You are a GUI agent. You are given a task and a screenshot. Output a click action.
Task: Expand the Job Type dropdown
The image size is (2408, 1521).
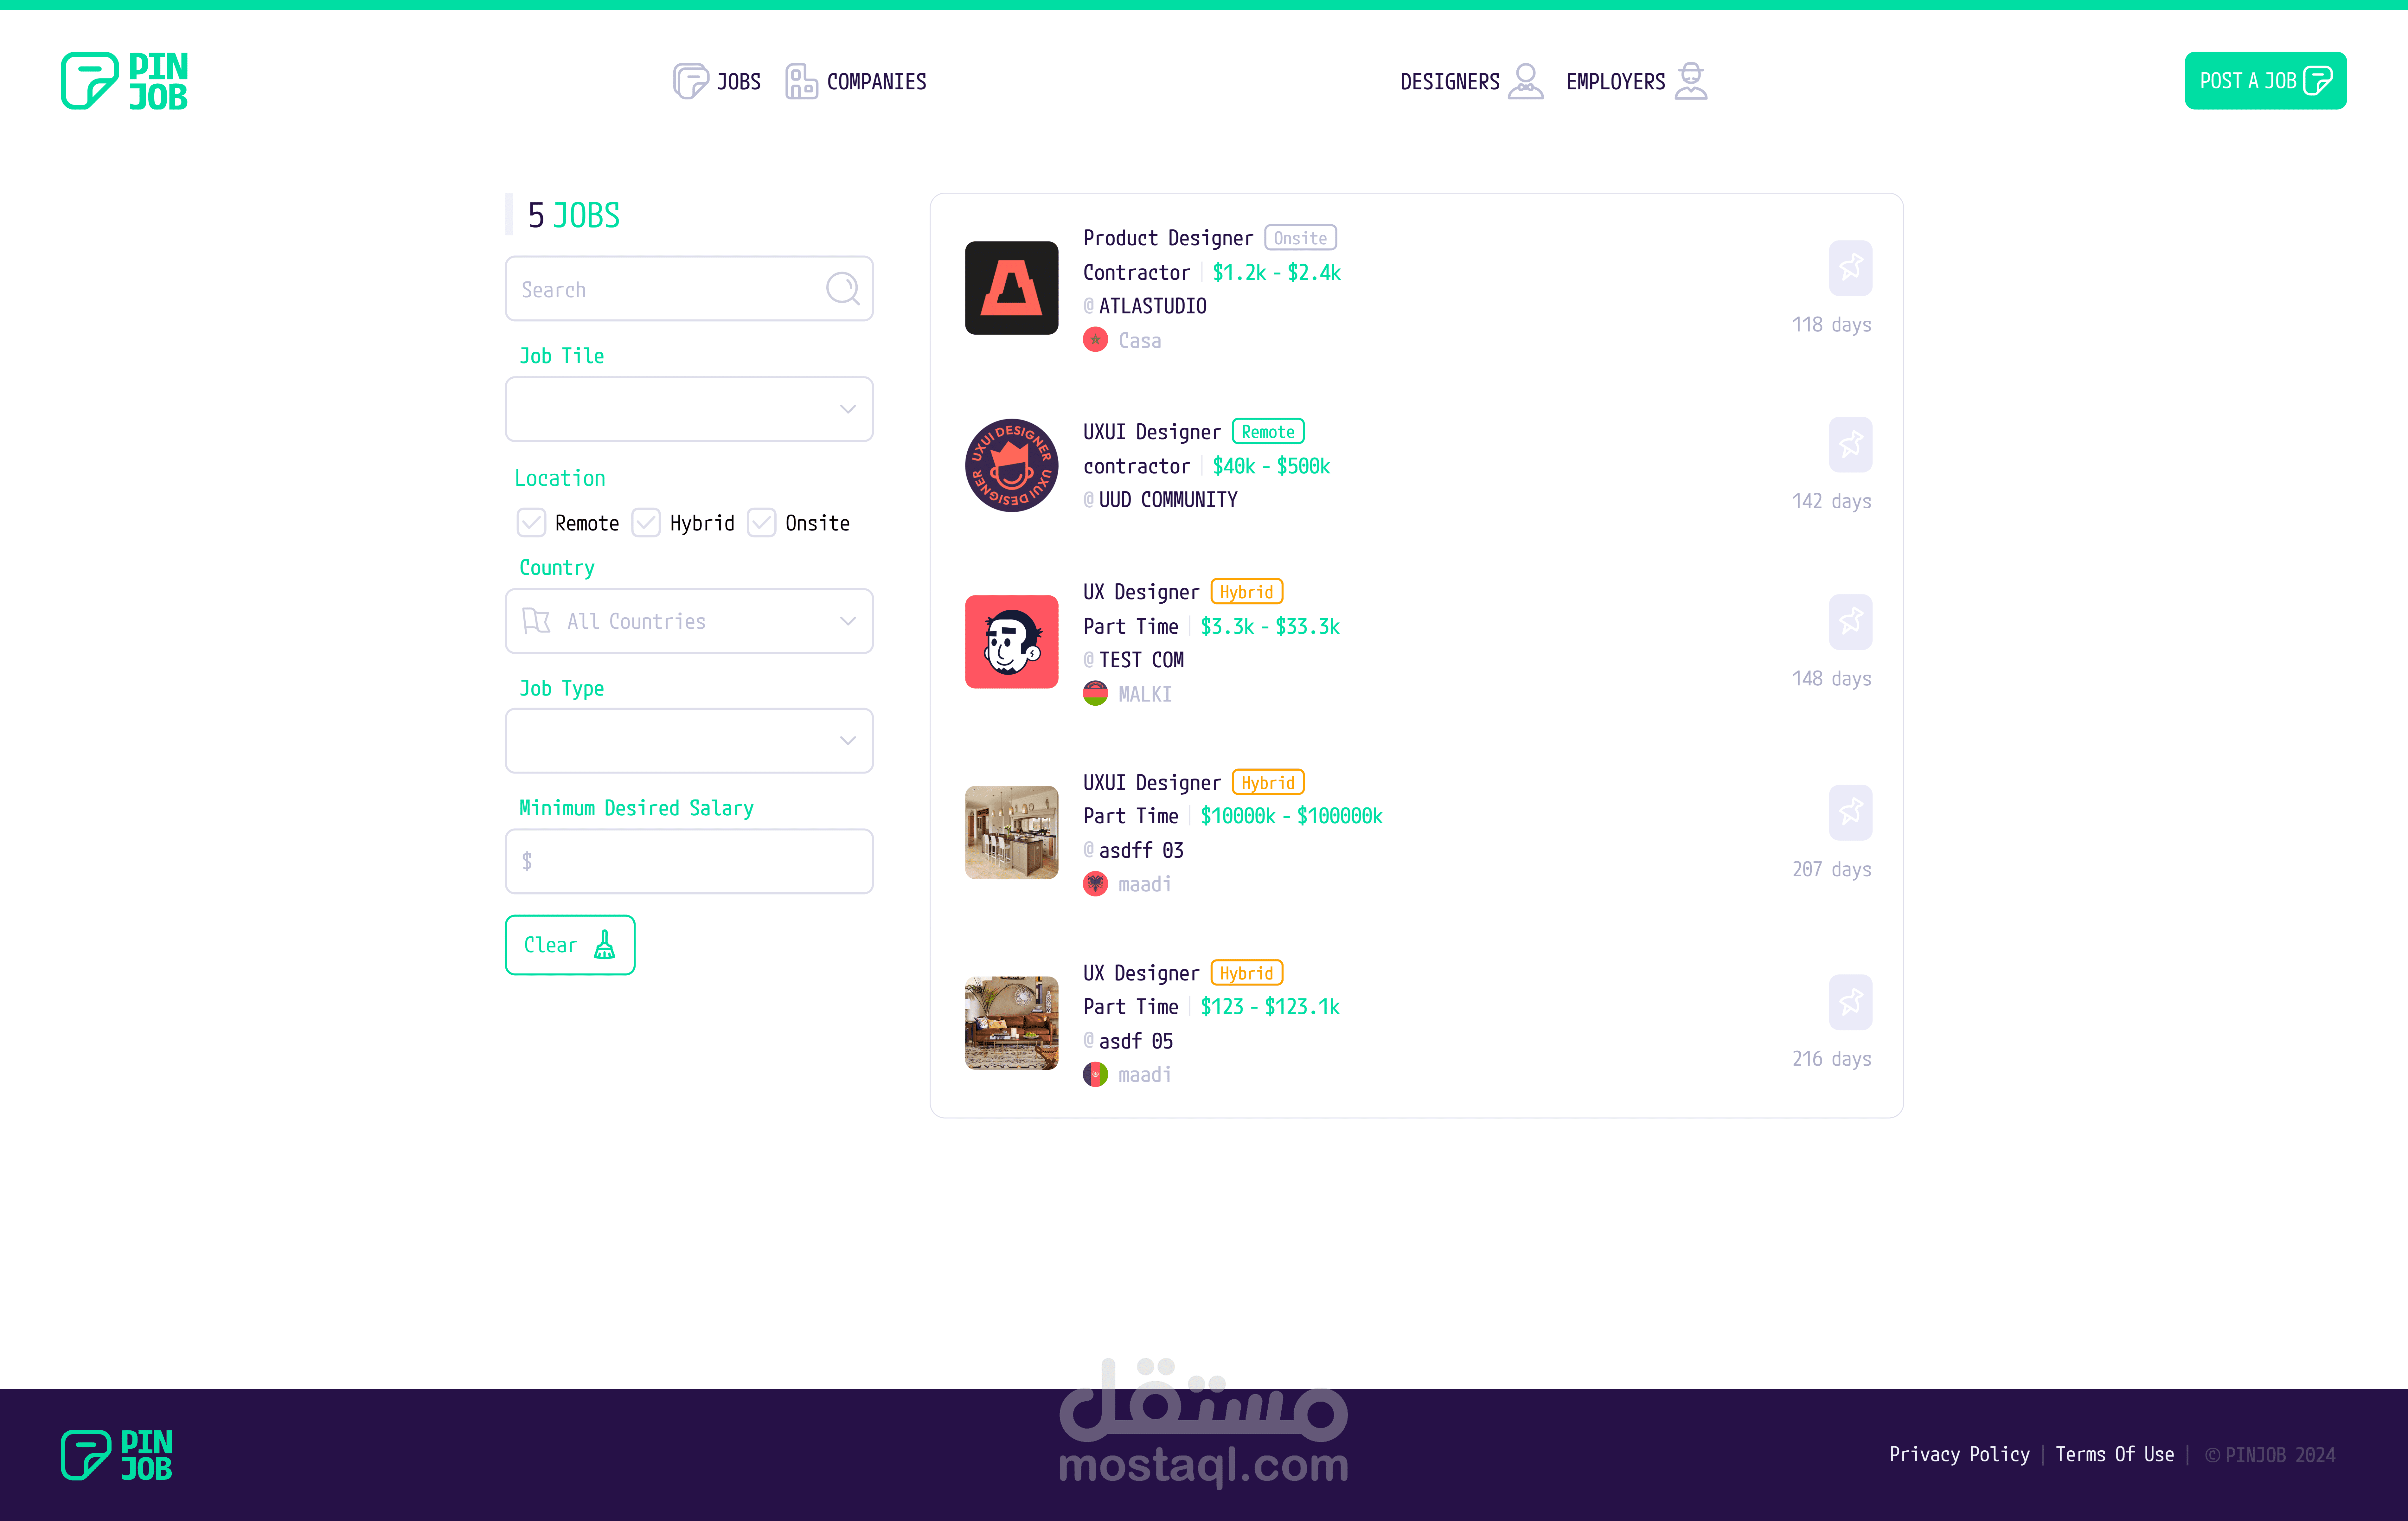pyautogui.click(x=689, y=741)
